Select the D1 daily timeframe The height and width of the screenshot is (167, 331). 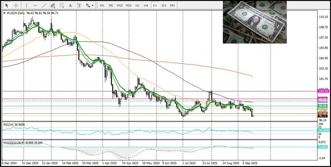point(155,6)
